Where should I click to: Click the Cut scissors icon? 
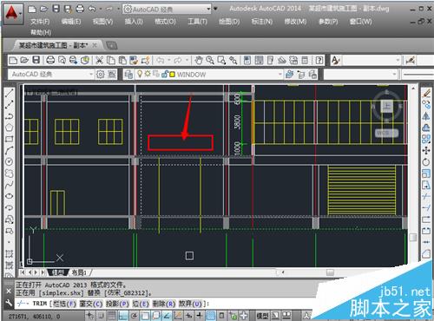[x=99, y=61]
